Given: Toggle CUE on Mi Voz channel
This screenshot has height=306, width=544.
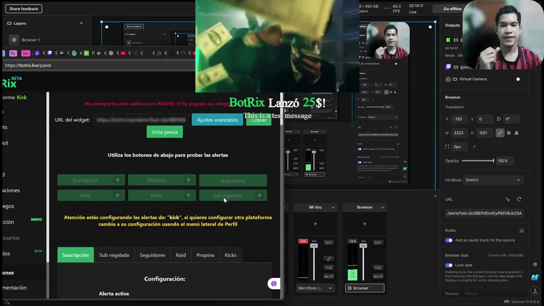Looking at the screenshot, I should click(329, 268).
